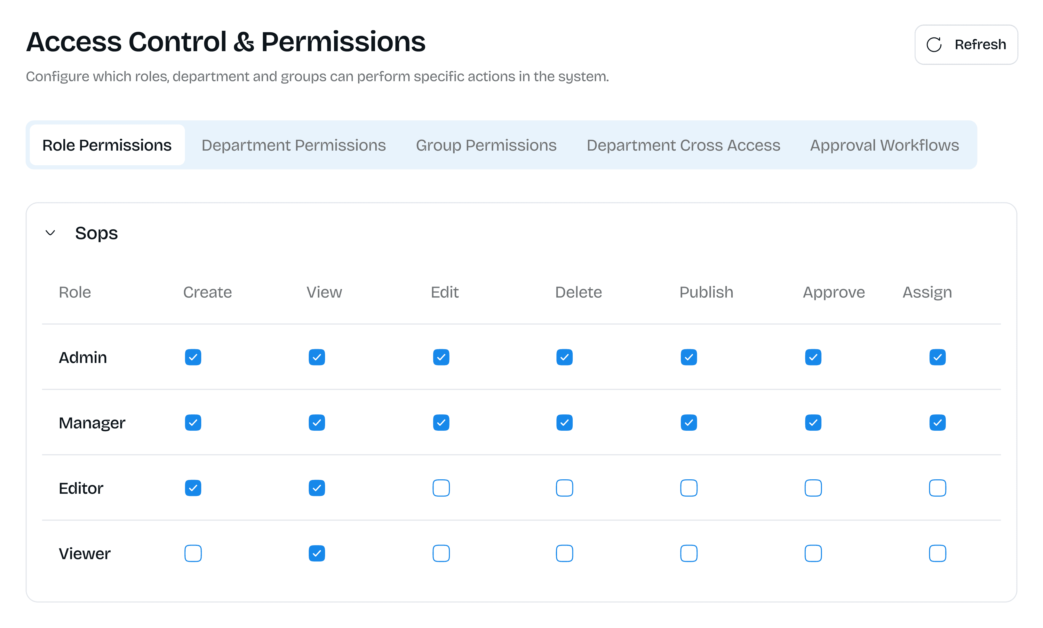Click the Sops section title
The height and width of the screenshot is (628, 1043).
point(97,233)
